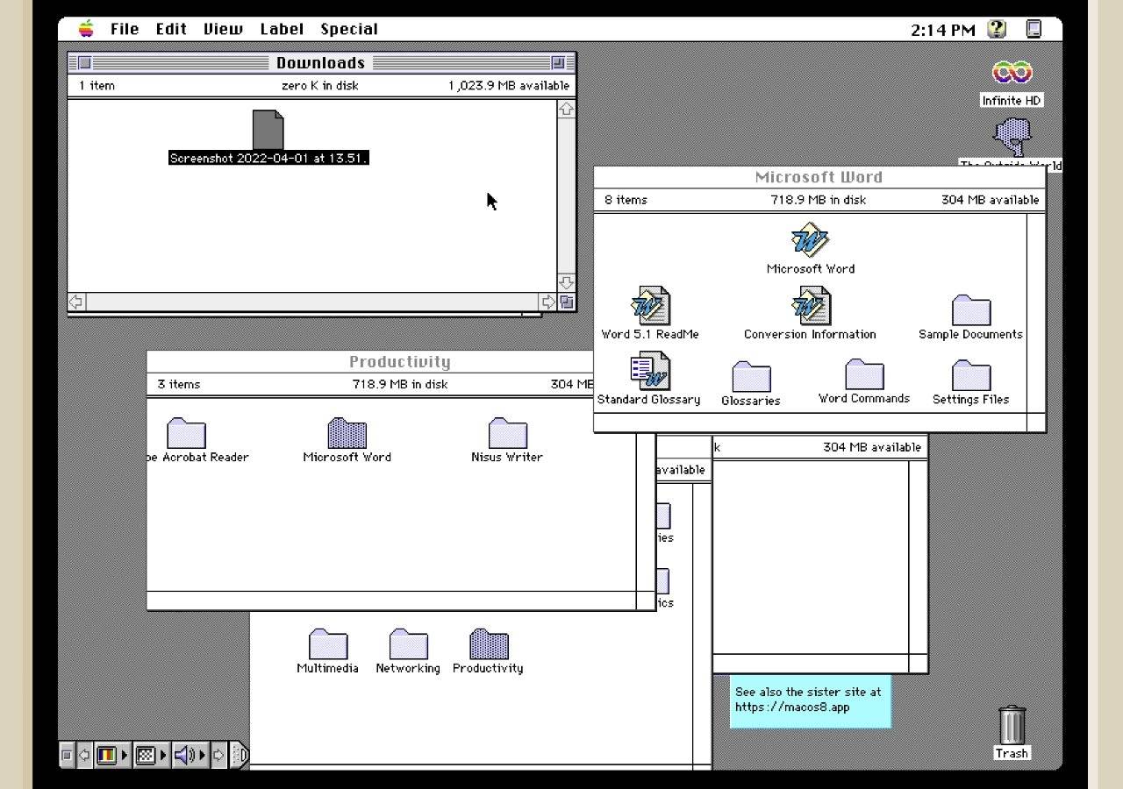
Task: Open the Sample Documents folder
Action: pos(969,311)
